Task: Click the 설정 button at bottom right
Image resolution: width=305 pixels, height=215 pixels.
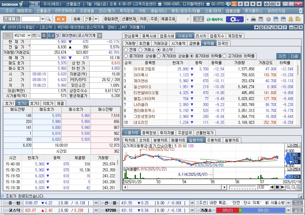Action: point(298,210)
